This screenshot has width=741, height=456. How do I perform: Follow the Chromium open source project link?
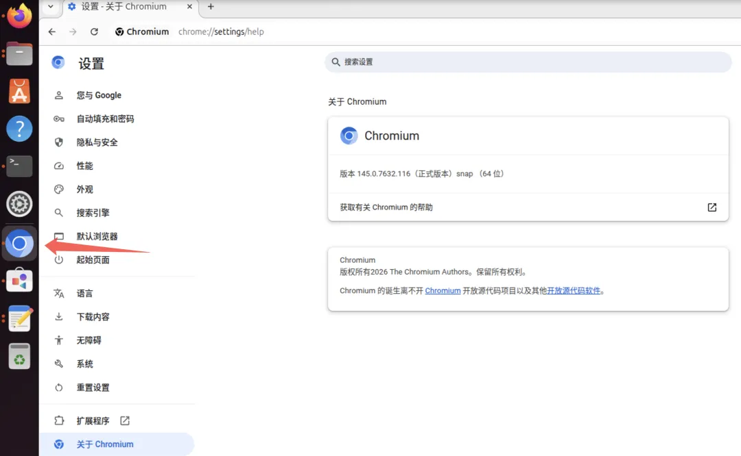[x=443, y=290]
